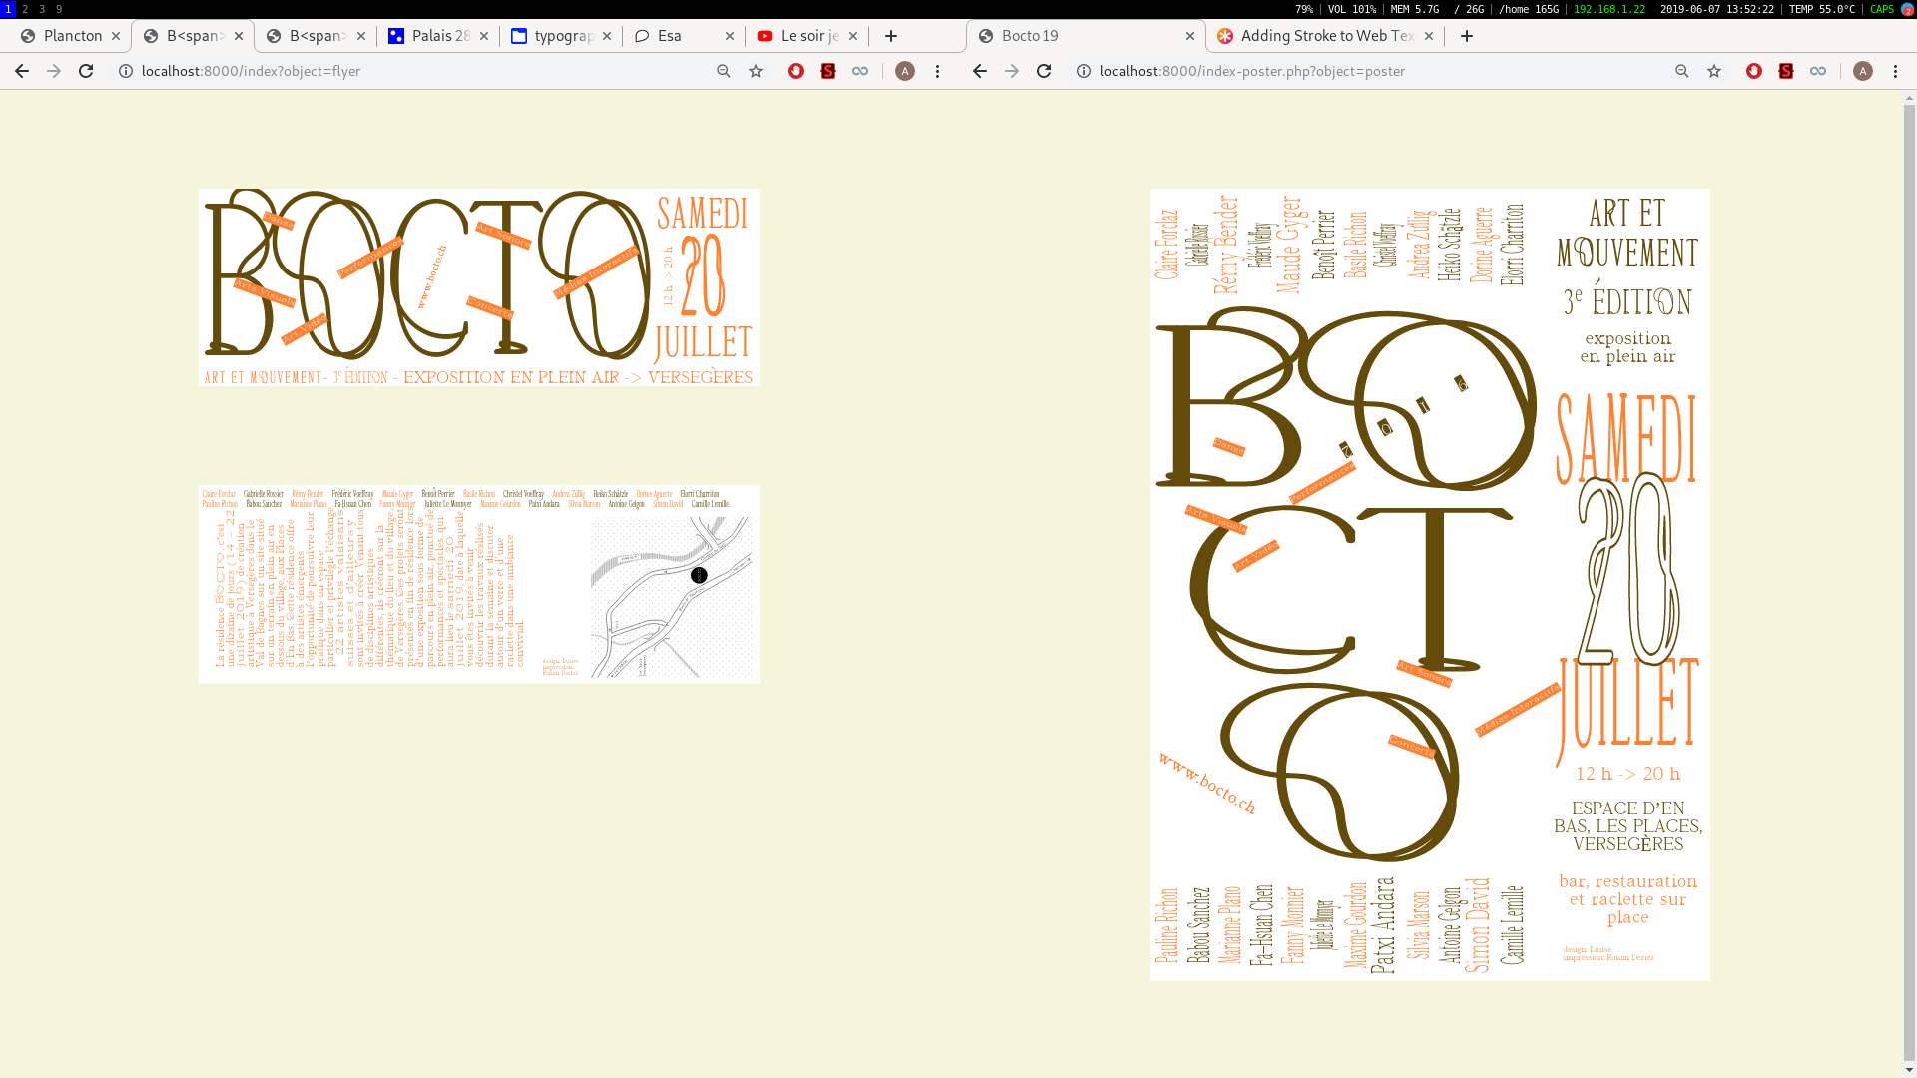Click the BOCTO flyer front image
This screenshot has height=1078, width=1917.
pyautogui.click(x=478, y=287)
